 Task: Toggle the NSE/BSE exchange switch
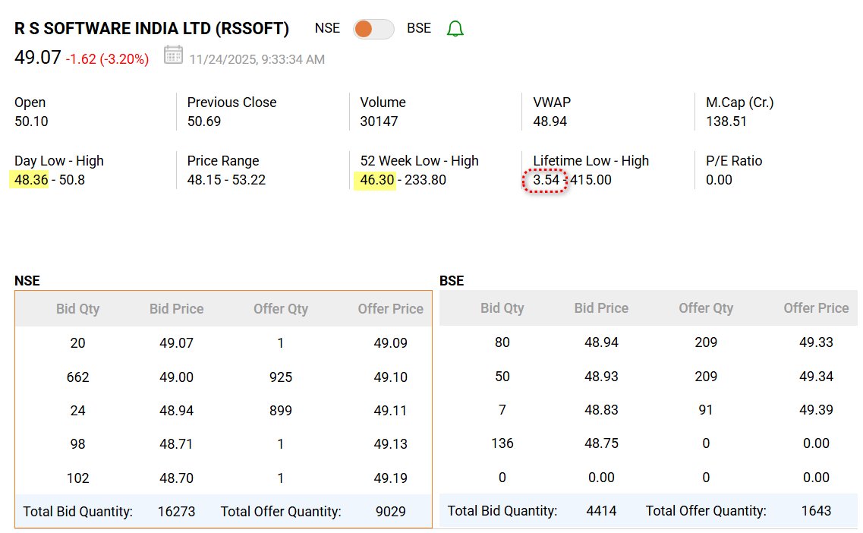click(x=373, y=29)
